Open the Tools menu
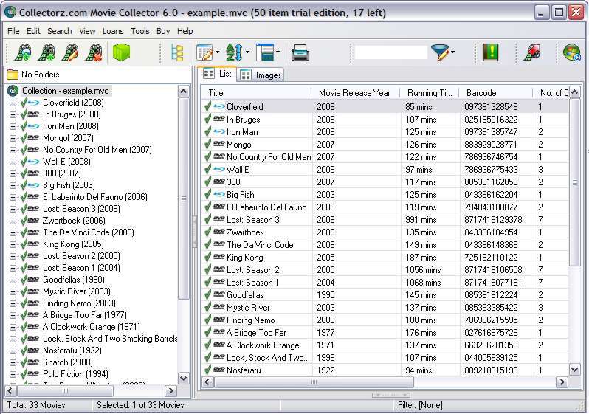 pos(139,31)
